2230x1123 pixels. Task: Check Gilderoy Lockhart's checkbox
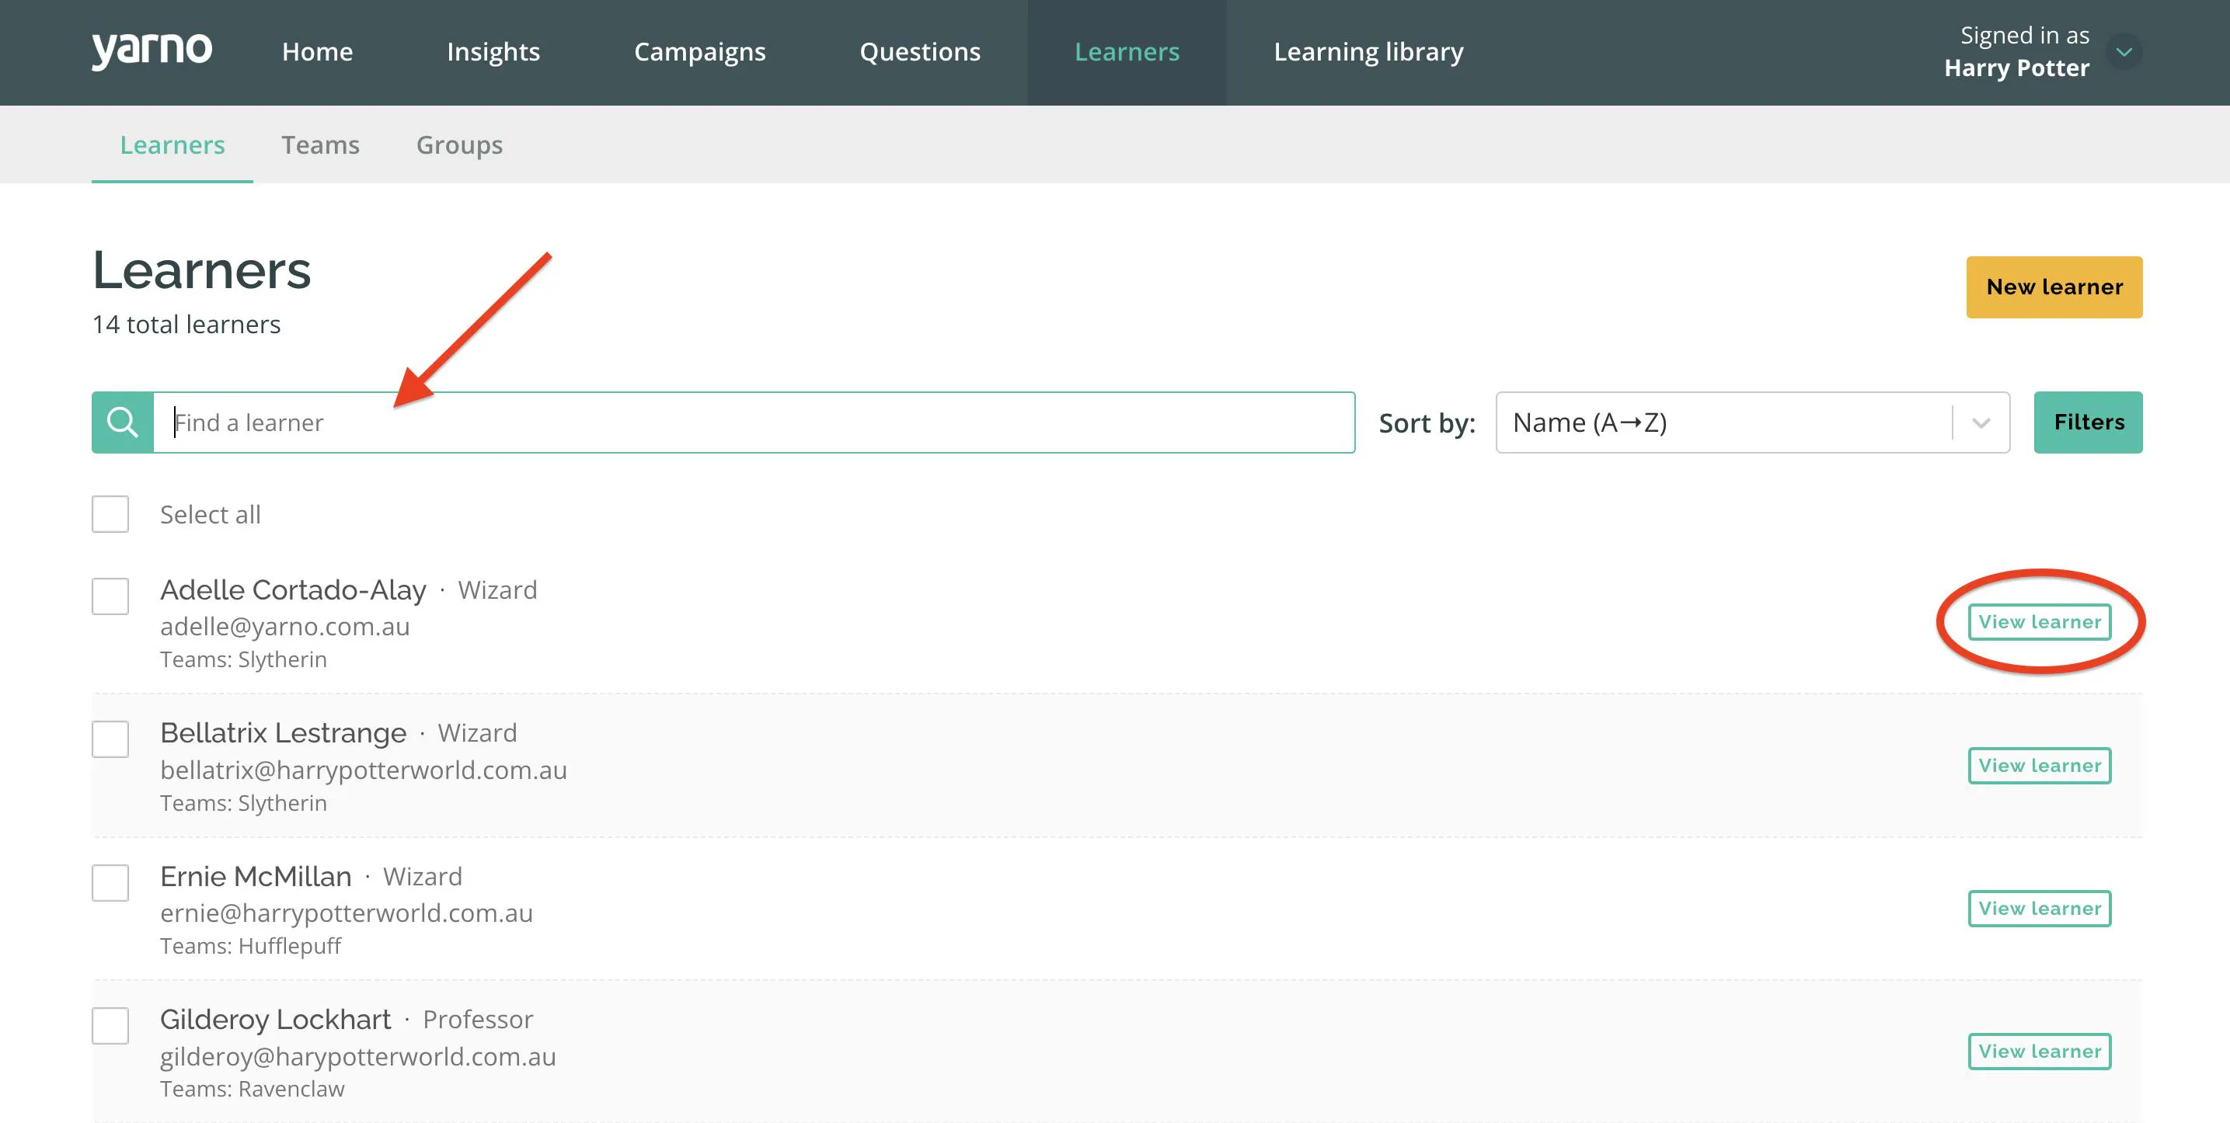coord(111,1025)
